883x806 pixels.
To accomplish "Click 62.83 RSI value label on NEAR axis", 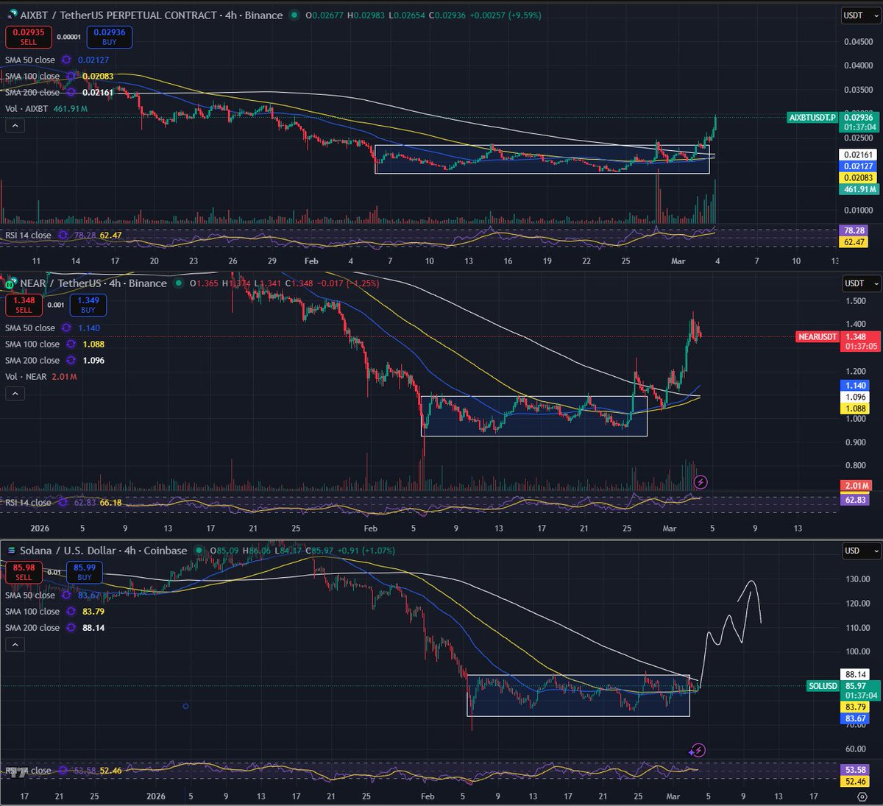I will coord(854,500).
